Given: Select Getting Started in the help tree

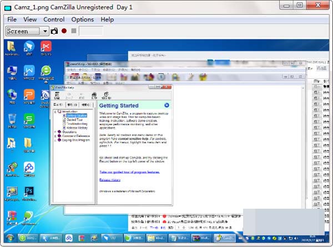Looking at the screenshot, I should tap(77, 115).
